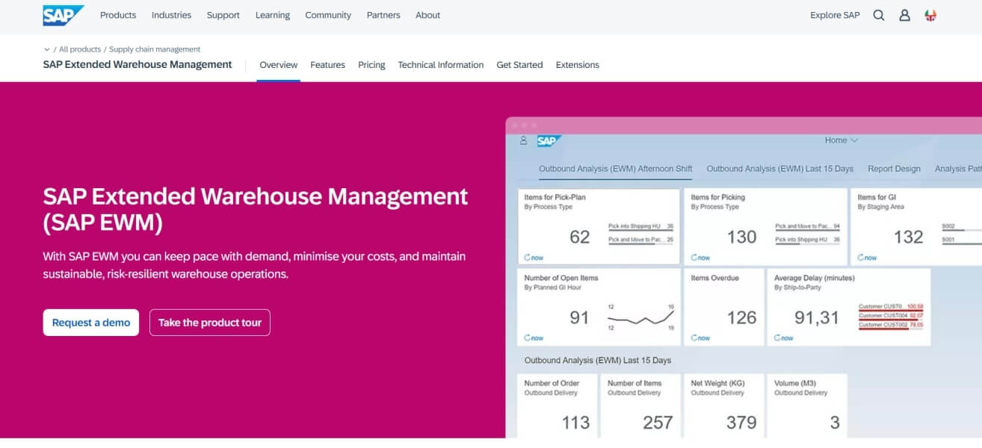The width and height of the screenshot is (982, 448).
Task: Open the About menu
Action: click(x=428, y=15)
